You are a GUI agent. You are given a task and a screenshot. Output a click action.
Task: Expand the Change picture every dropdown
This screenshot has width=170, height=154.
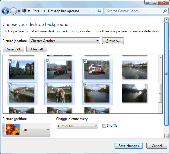(96, 126)
